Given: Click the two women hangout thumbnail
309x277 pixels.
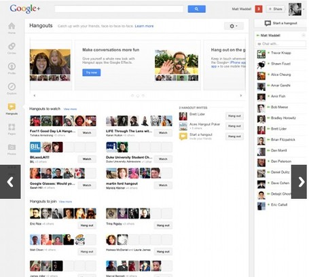Looking at the screenshot, I should click(x=50, y=62).
